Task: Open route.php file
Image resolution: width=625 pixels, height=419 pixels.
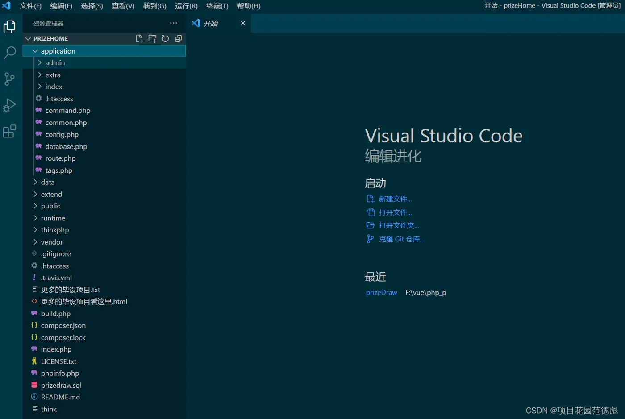Action: pyautogui.click(x=104, y=158)
